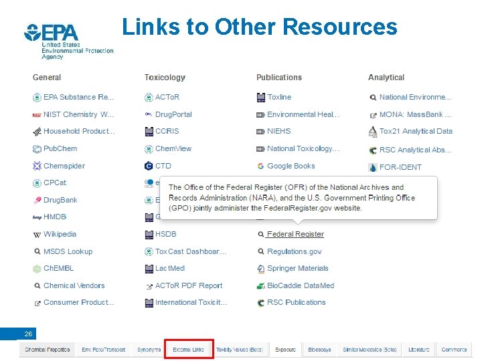This screenshot has width=482, height=361.
Task: Click the Springer Materials icon
Action: pyautogui.click(x=260, y=269)
